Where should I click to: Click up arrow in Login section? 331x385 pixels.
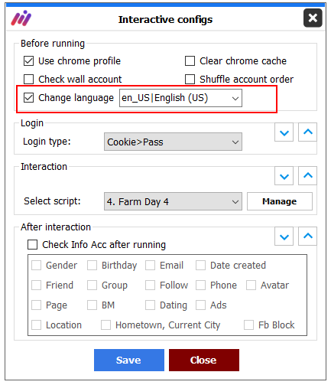pos(308,132)
